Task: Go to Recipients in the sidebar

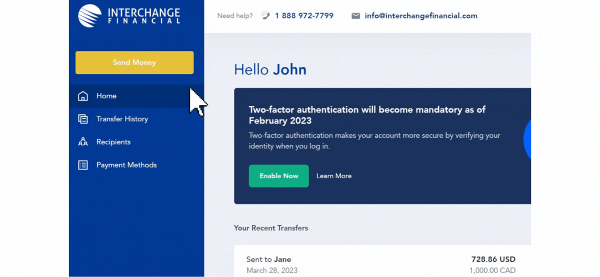Action: pyautogui.click(x=136, y=142)
